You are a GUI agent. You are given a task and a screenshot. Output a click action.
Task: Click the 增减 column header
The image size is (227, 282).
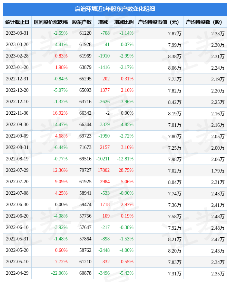point(103,22)
